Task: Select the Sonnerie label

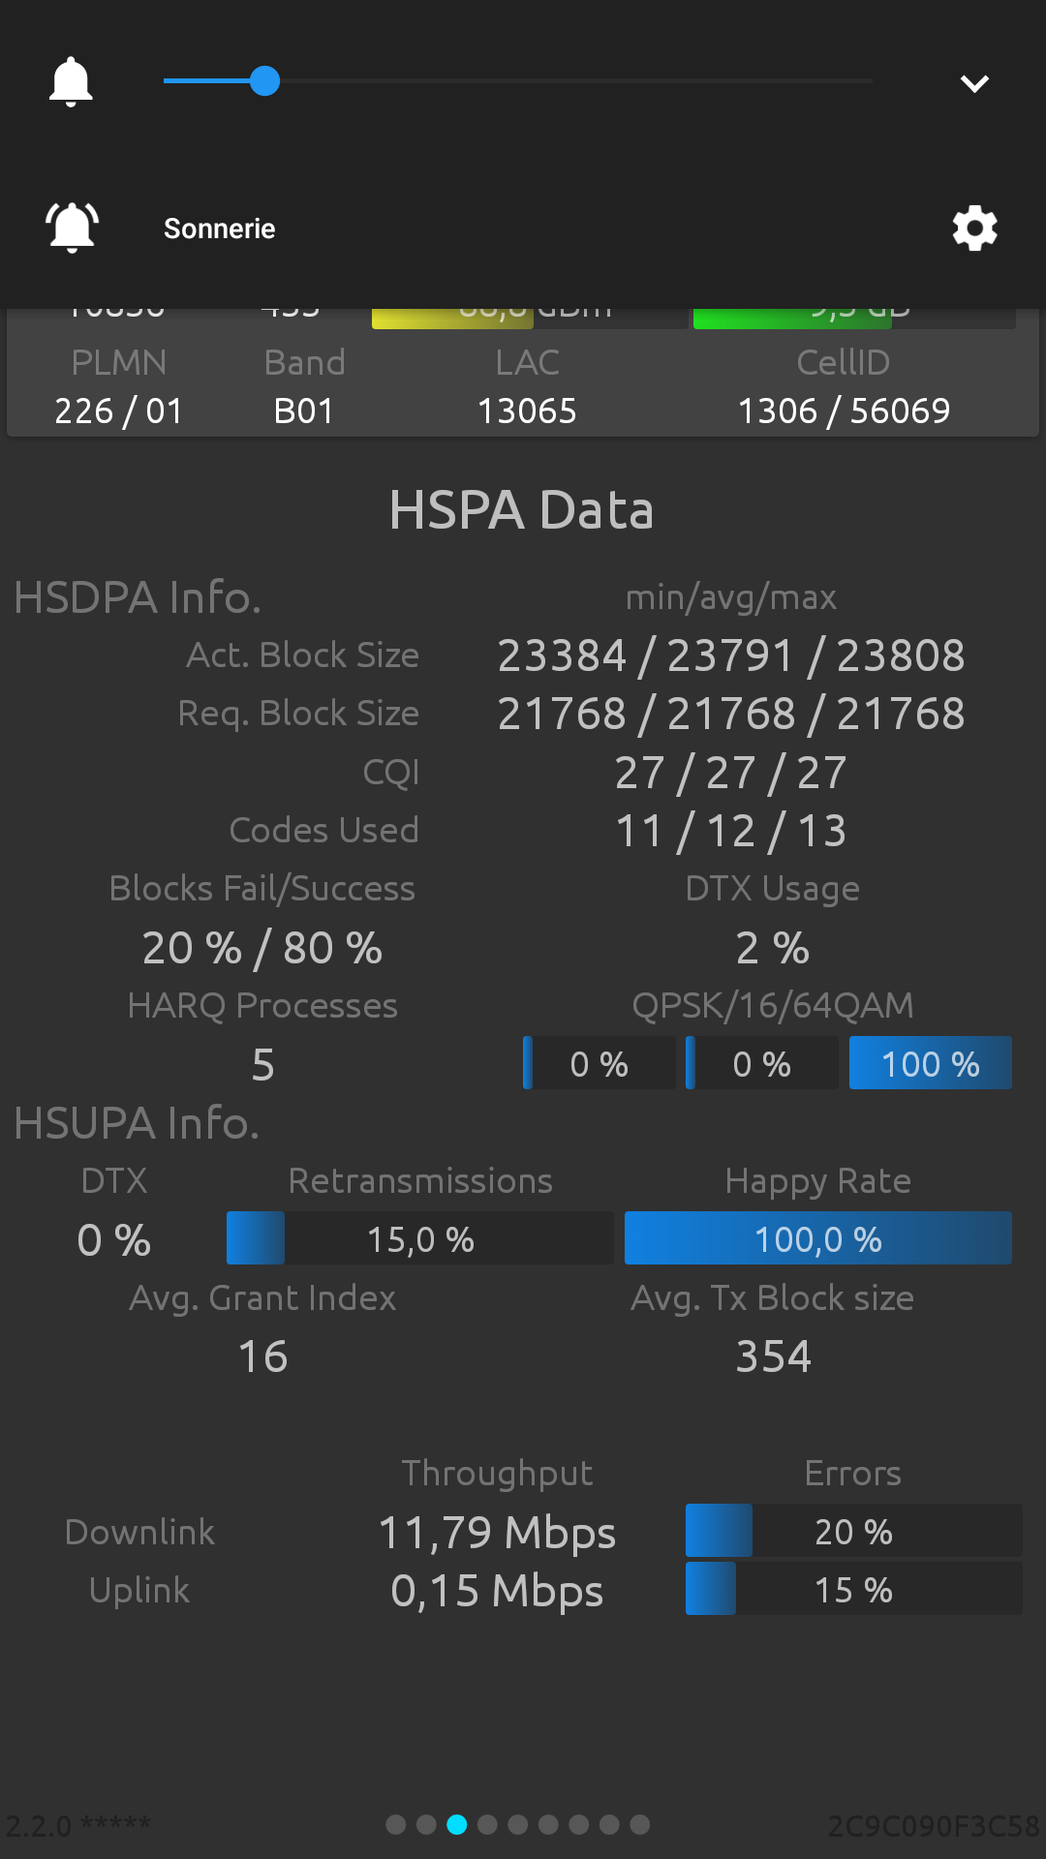Action: tap(220, 229)
